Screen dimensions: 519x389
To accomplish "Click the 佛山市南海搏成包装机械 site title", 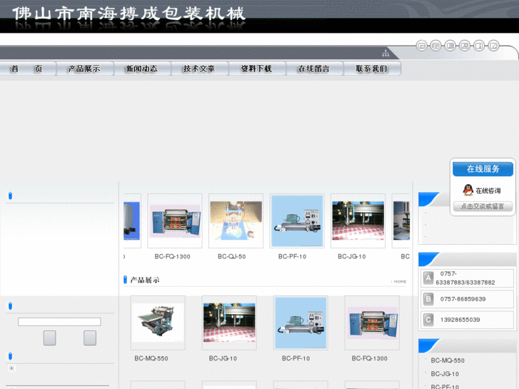I will pos(129,14).
